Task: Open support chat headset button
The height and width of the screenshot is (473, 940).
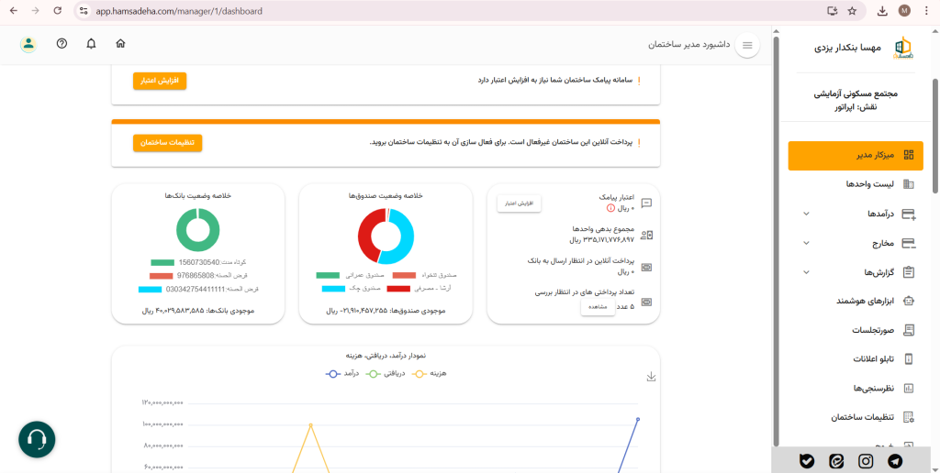Action: (x=37, y=440)
